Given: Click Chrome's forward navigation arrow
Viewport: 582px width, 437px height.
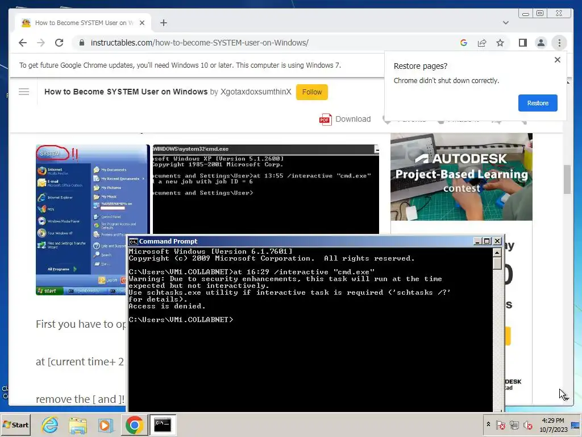Looking at the screenshot, I should pos(41,43).
